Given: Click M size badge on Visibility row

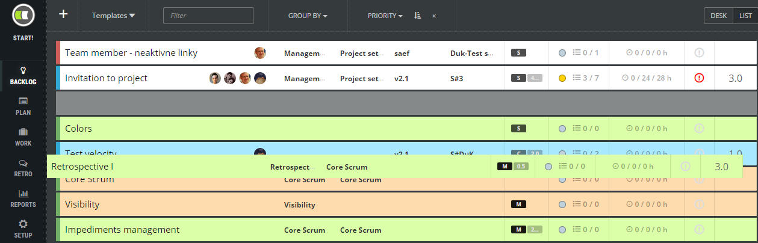Looking at the screenshot, I should pyautogui.click(x=518, y=205).
